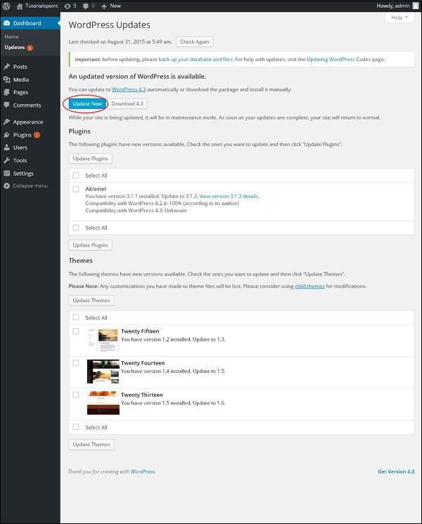Select the Twenty Thirteen theme checkbox
Viewport: 422px width, 524px height.
pos(76,395)
